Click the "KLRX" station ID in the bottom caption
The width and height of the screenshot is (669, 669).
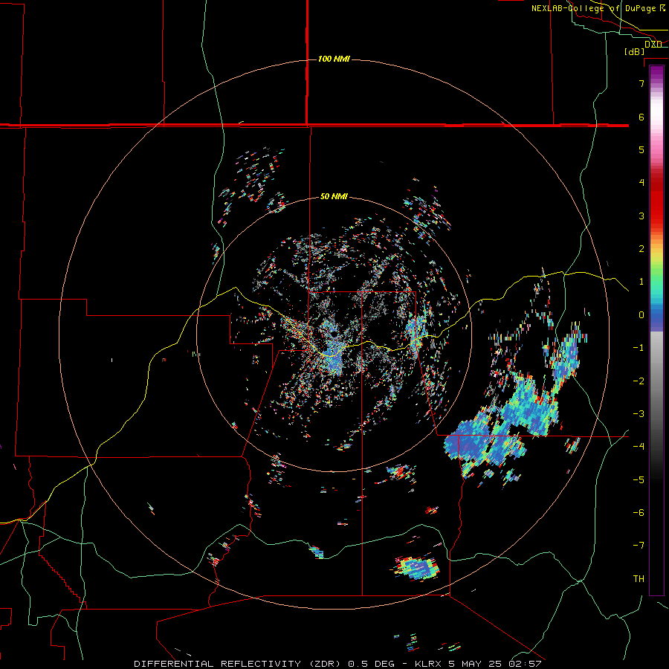point(429,664)
